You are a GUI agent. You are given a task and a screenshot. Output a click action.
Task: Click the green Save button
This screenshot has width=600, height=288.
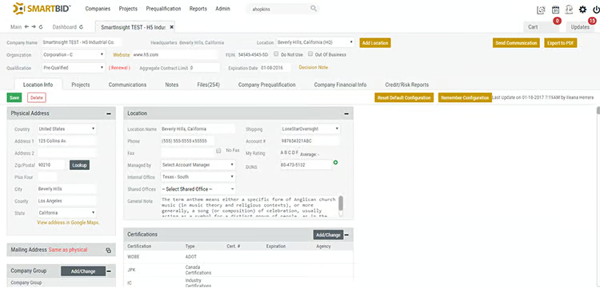point(14,97)
